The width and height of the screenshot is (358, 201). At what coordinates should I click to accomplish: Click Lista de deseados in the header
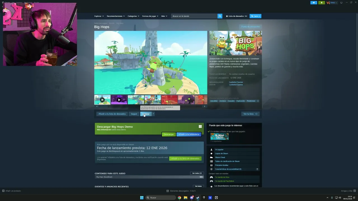[237, 16]
